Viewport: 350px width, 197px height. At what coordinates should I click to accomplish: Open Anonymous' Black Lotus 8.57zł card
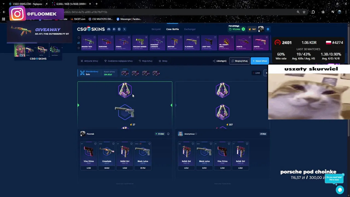(205, 156)
